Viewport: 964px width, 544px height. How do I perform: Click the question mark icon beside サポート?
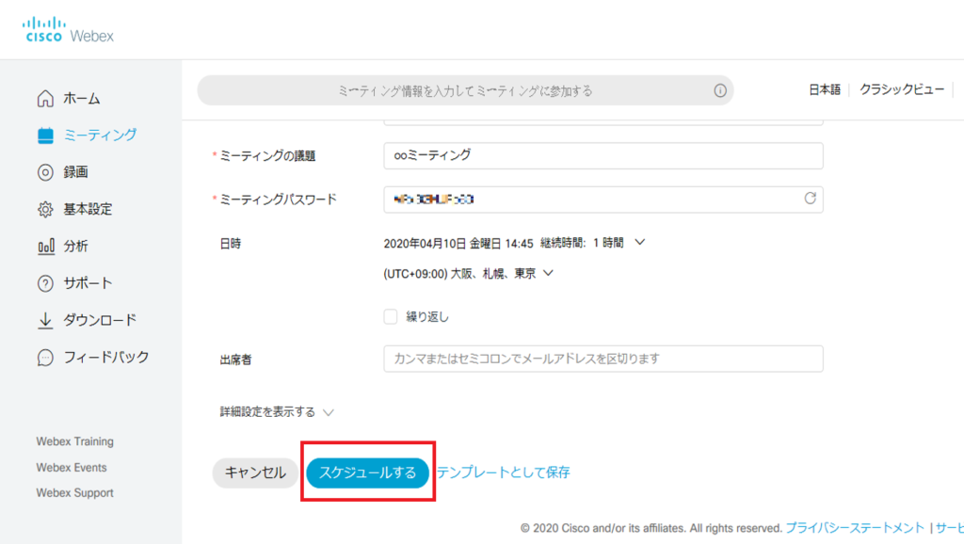(45, 283)
